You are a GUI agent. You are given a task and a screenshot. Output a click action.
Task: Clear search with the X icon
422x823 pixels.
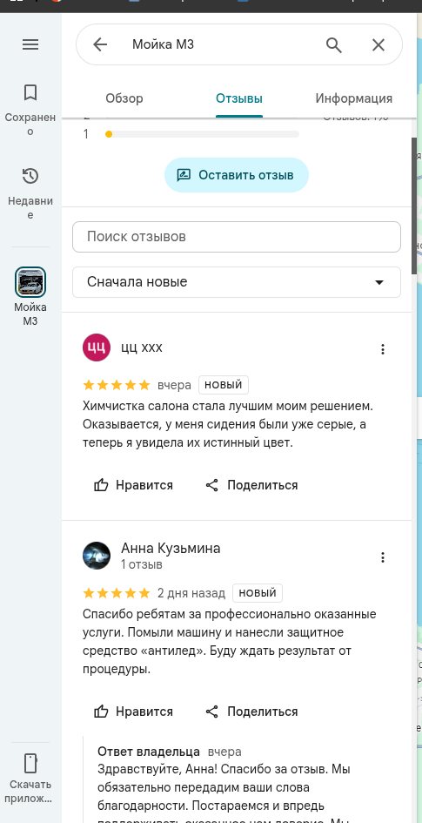click(378, 44)
